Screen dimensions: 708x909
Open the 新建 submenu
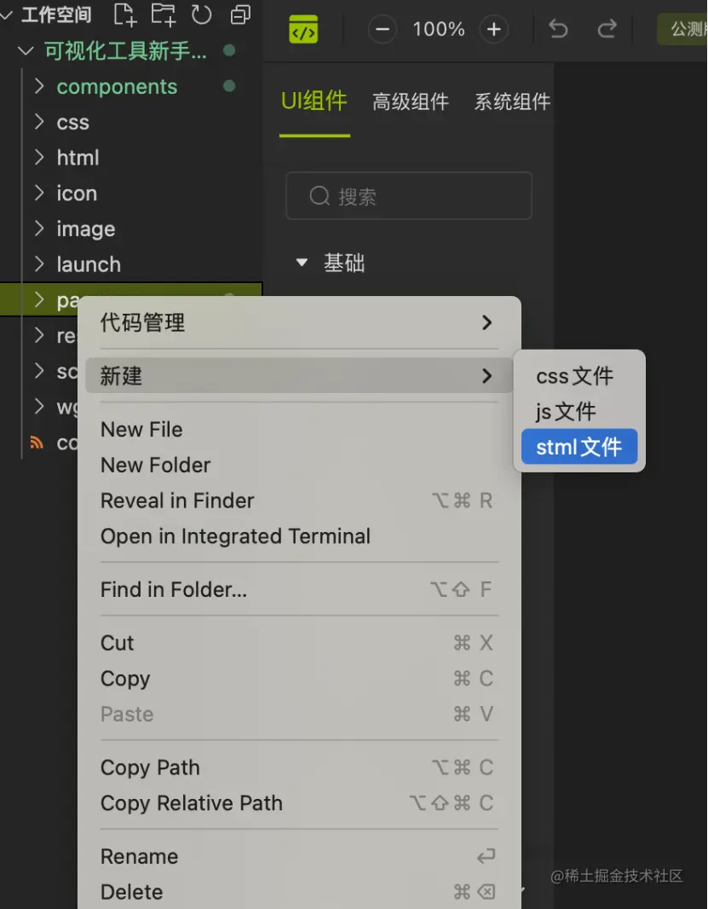point(299,376)
